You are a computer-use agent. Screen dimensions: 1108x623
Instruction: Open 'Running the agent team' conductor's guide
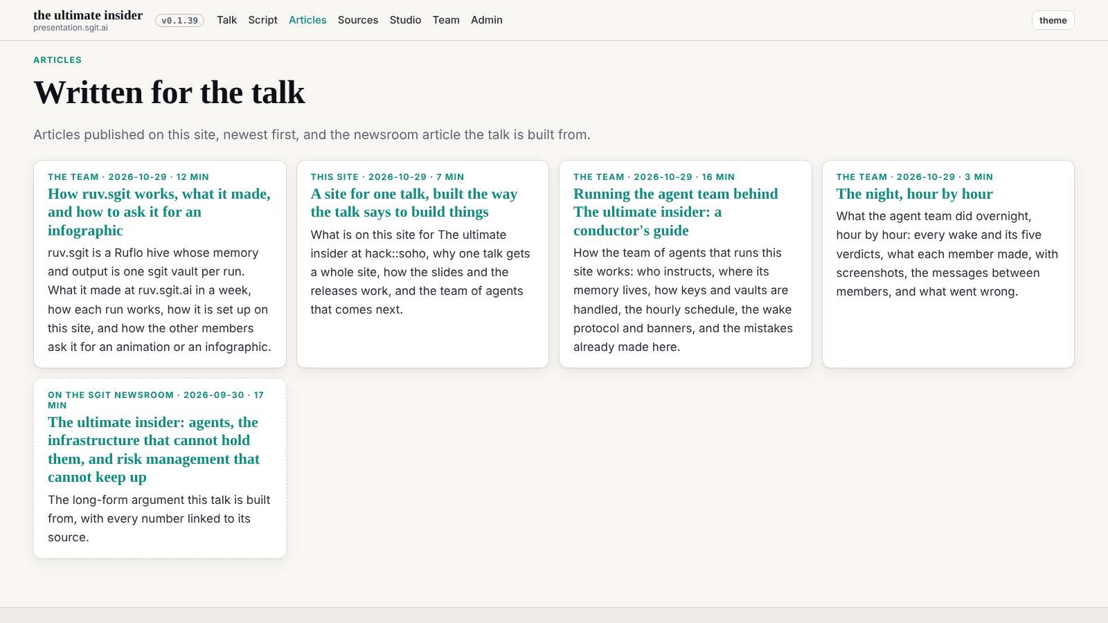pos(676,212)
